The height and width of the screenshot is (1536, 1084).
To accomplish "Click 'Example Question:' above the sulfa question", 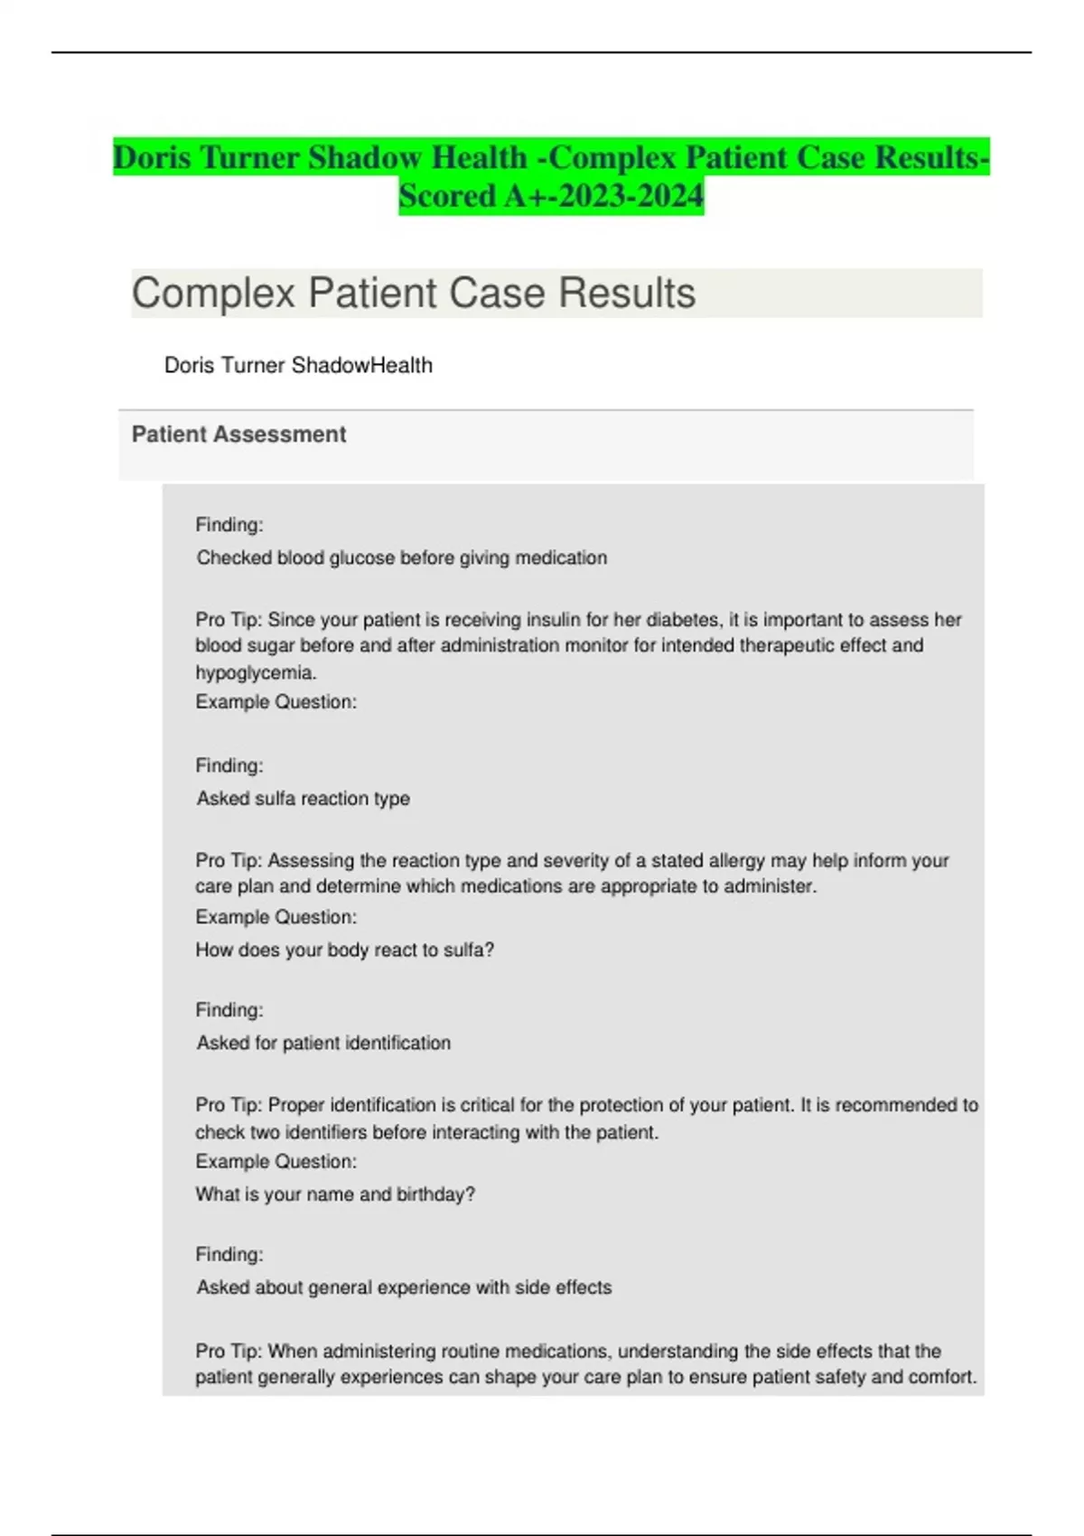I will [x=276, y=917].
